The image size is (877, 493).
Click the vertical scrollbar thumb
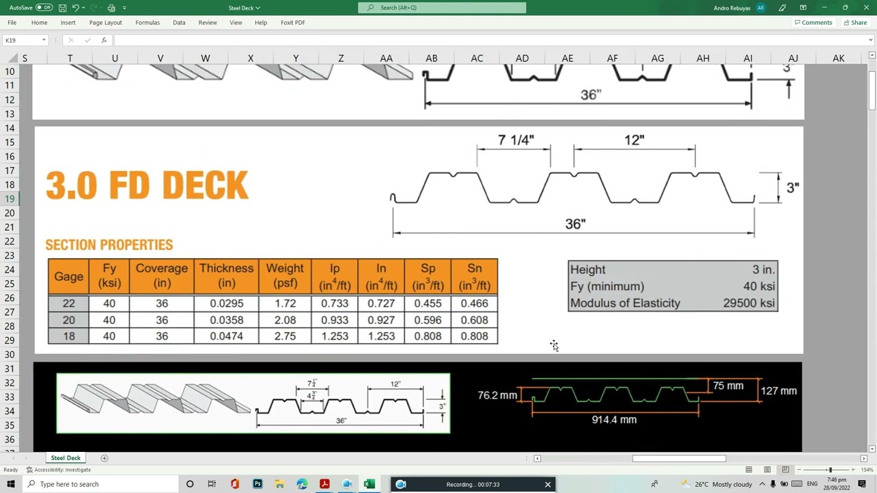click(x=872, y=90)
